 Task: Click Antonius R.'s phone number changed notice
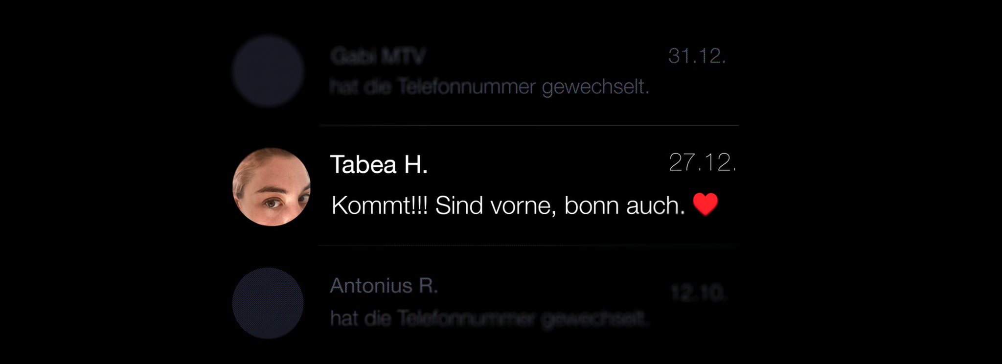point(489,318)
